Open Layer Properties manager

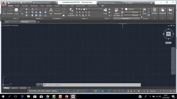click(71, 12)
